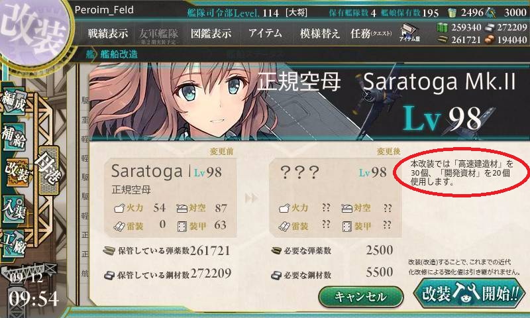Open the 編成 fleet composition sidebar icon

pyautogui.click(x=14, y=101)
